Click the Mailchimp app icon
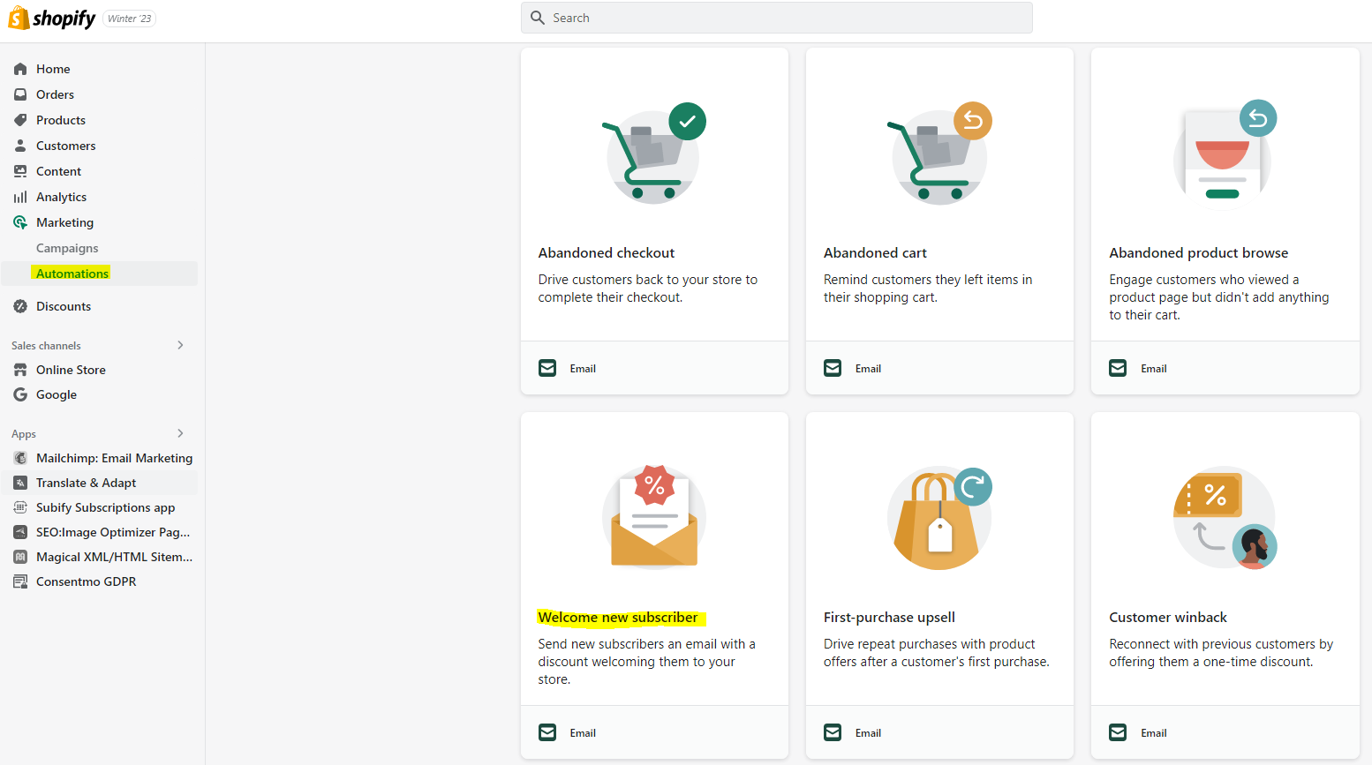 20,458
